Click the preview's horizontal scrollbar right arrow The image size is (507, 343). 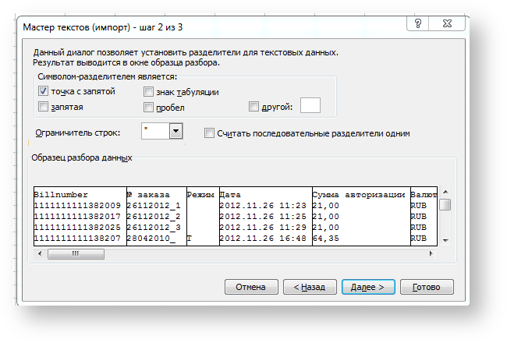pyautogui.click(x=431, y=253)
